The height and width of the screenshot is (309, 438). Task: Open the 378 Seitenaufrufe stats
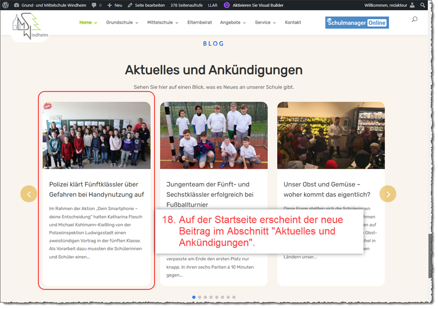187,5
